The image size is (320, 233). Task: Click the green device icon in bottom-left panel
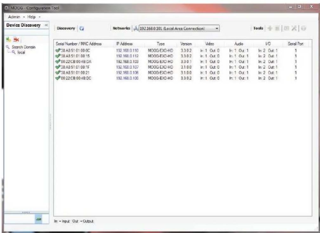coord(39,219)
